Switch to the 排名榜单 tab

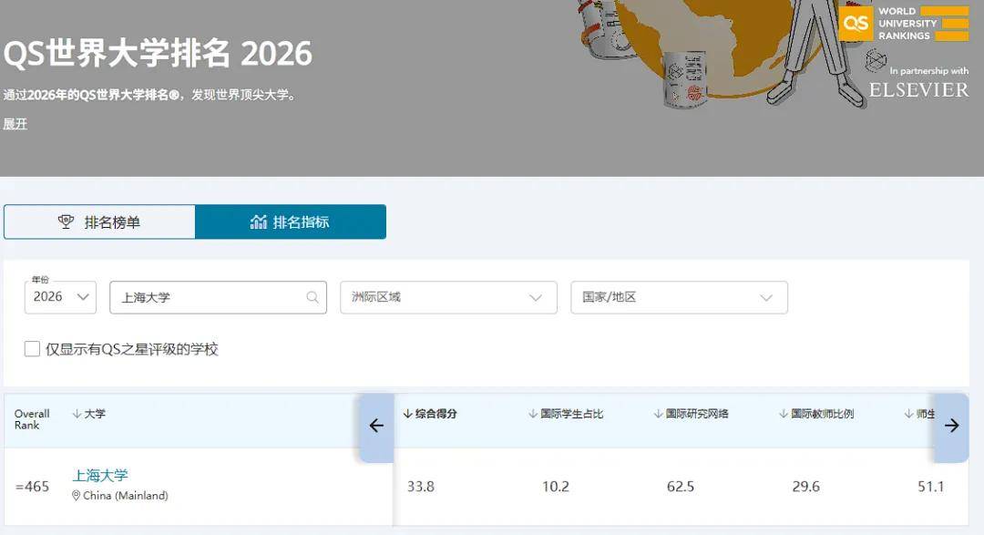99,222
